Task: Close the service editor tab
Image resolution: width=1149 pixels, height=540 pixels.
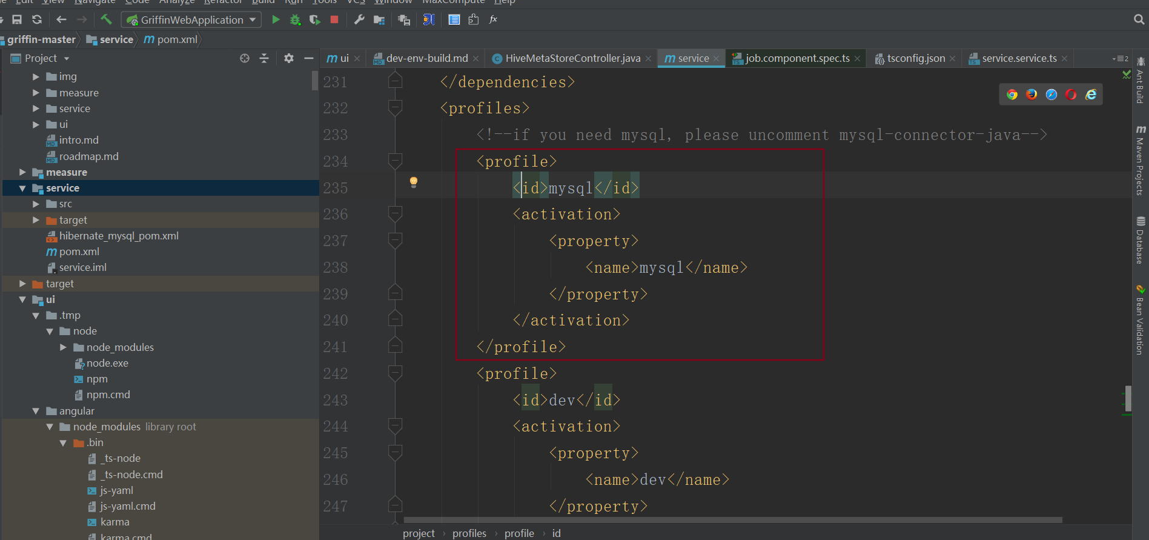Action: pos(716,59)
